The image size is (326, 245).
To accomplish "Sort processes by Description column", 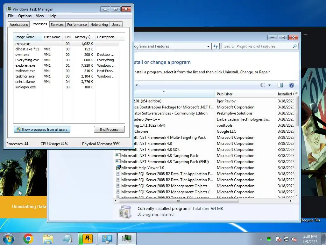I will (x=107, y=37).
